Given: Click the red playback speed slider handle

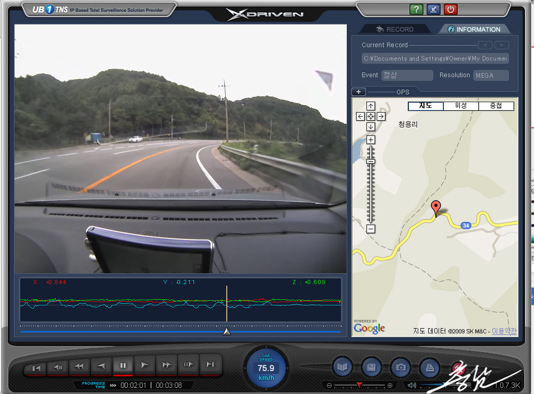Looking at the screenshot, I should (x=359, y=385).
